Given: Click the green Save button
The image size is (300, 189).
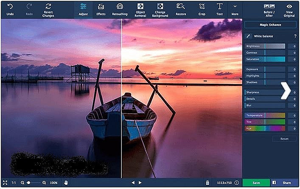Looking at the screenshot, I should (x=256, y=183).
